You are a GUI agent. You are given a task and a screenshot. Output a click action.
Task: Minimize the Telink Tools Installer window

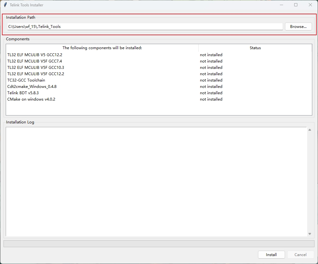[281, 5]
